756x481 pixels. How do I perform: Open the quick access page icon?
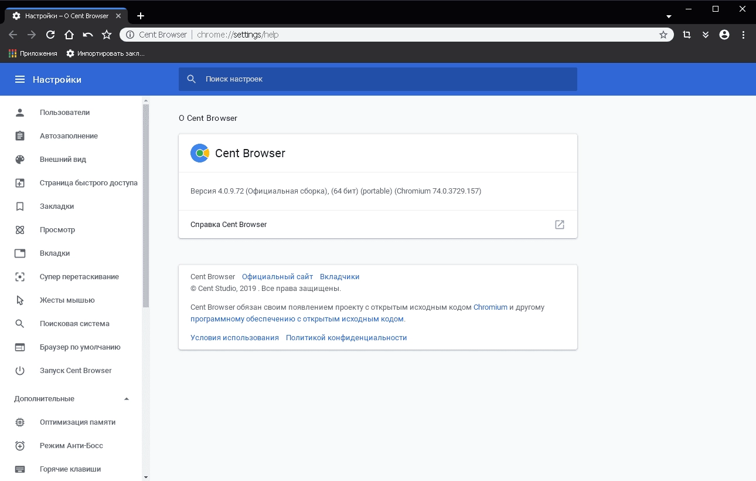(x=20, y=182)
